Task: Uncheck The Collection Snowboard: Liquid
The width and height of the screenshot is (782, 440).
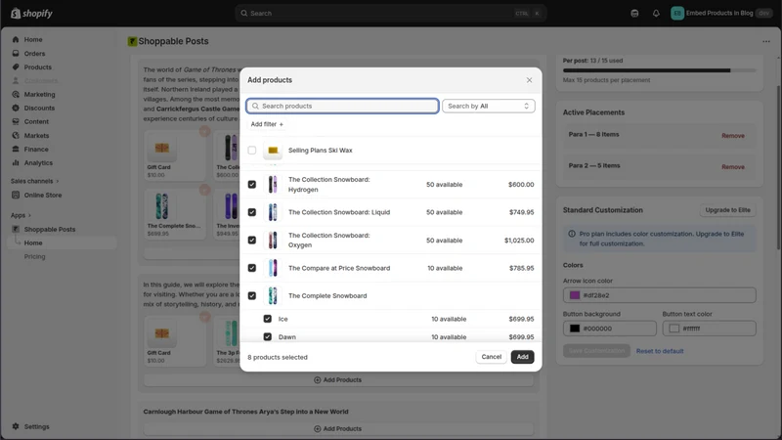Action: coord(252,212)
